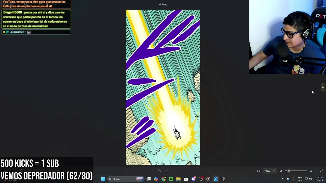Viewport: 326px width, 183px height.
Task: Open the Windows Start menu
Action: [x=103, y=179]
